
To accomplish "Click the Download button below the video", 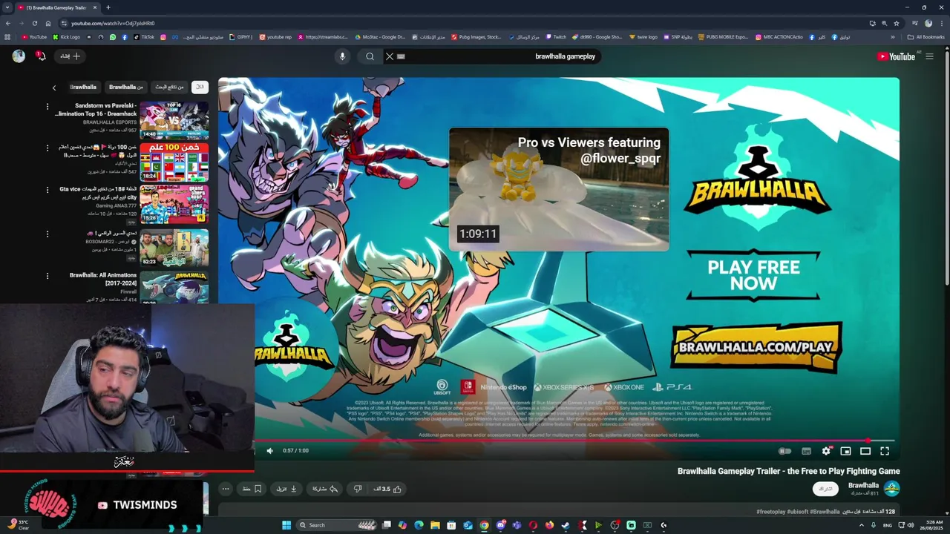I will click(286, 489).
